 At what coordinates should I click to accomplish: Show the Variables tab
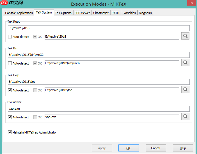(x=130, y=13)
